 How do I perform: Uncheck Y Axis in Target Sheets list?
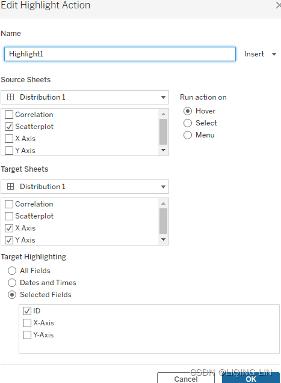pos(9,240)
